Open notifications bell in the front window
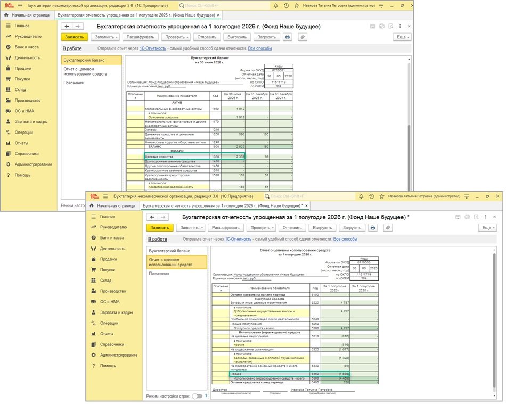This screenshot has width=506, height=404. pos(361,196)
